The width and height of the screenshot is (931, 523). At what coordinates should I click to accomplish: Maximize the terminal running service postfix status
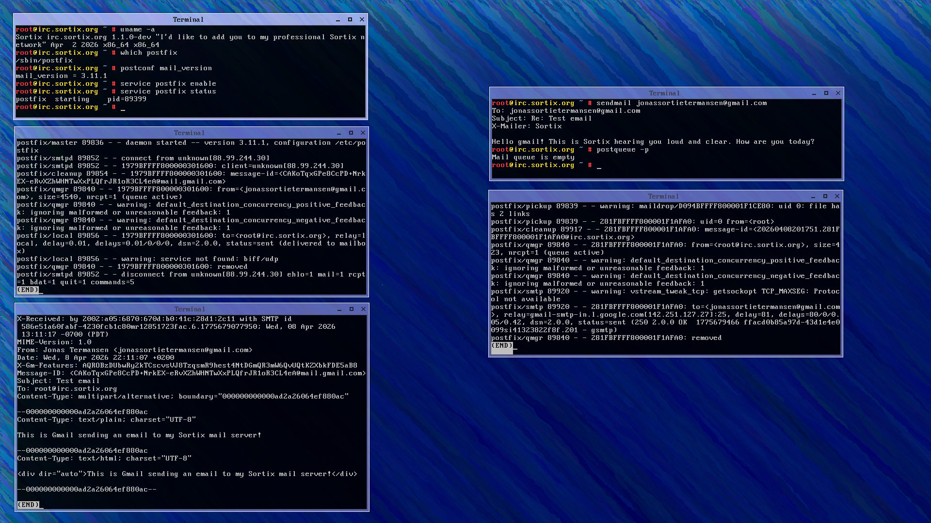pyautogui.click(x=350, y=19)
